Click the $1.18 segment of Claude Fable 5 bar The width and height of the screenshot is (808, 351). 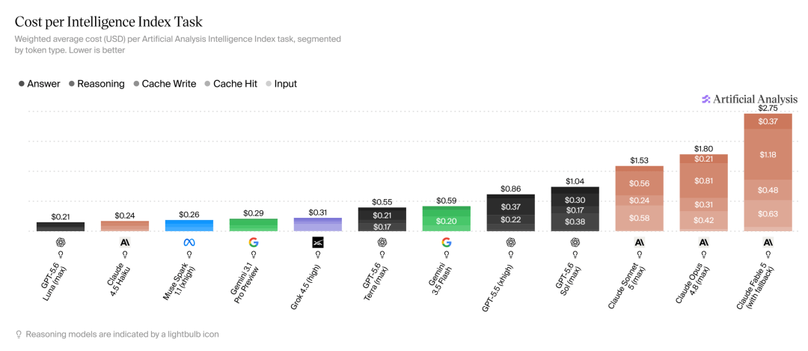[768, 154]
